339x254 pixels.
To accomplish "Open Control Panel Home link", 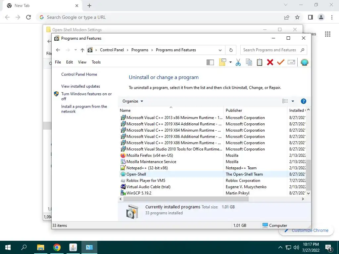I will tap(79, 74).
